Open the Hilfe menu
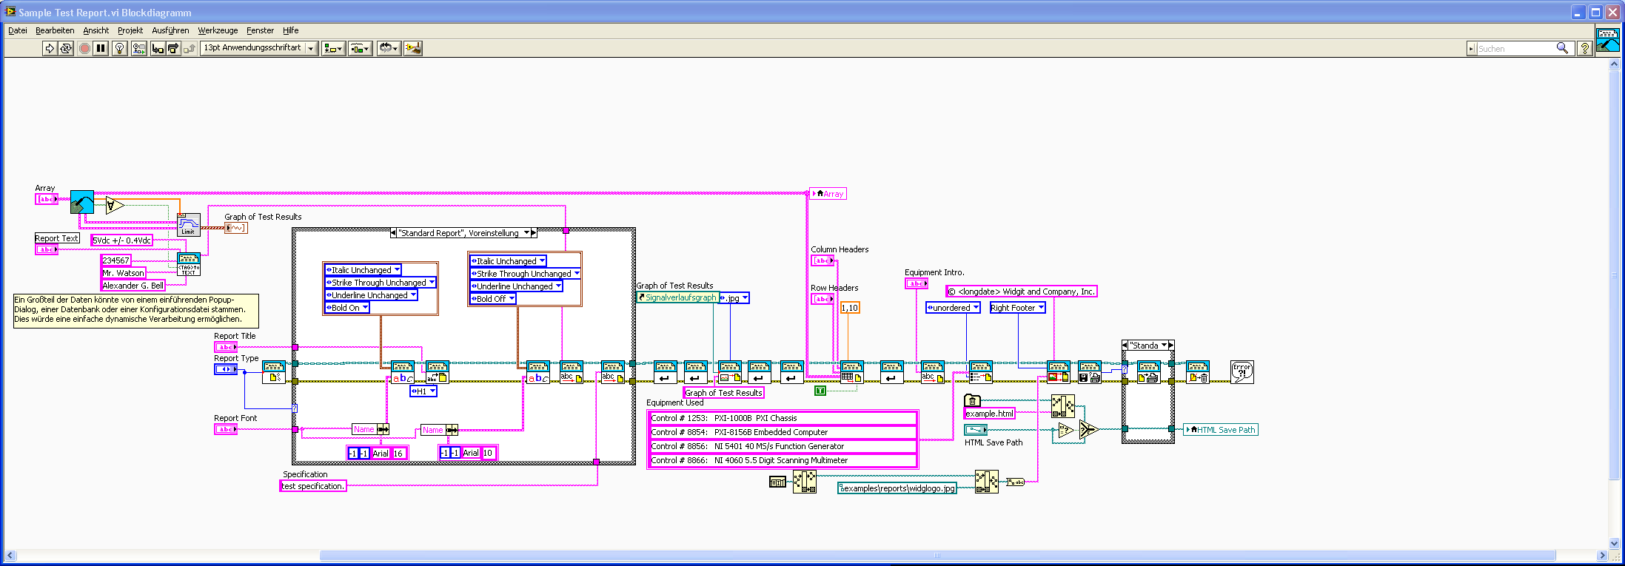1625x566 pixels. pyautogui.click(x=291, y=30)
